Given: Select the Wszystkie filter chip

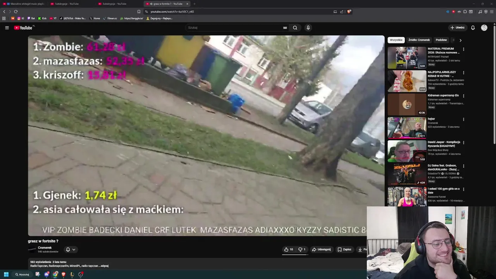Looking at the screenshot, I should [x=396, y=40].
